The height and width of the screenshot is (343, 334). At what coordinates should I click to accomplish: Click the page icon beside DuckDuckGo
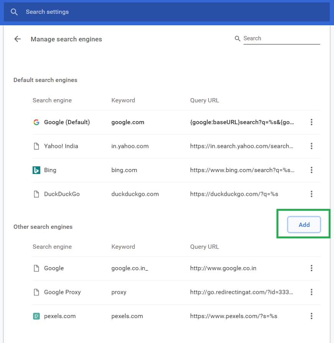(x=36, y=194)
